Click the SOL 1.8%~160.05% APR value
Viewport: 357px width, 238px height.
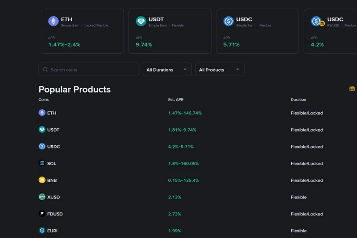point(183,164)
